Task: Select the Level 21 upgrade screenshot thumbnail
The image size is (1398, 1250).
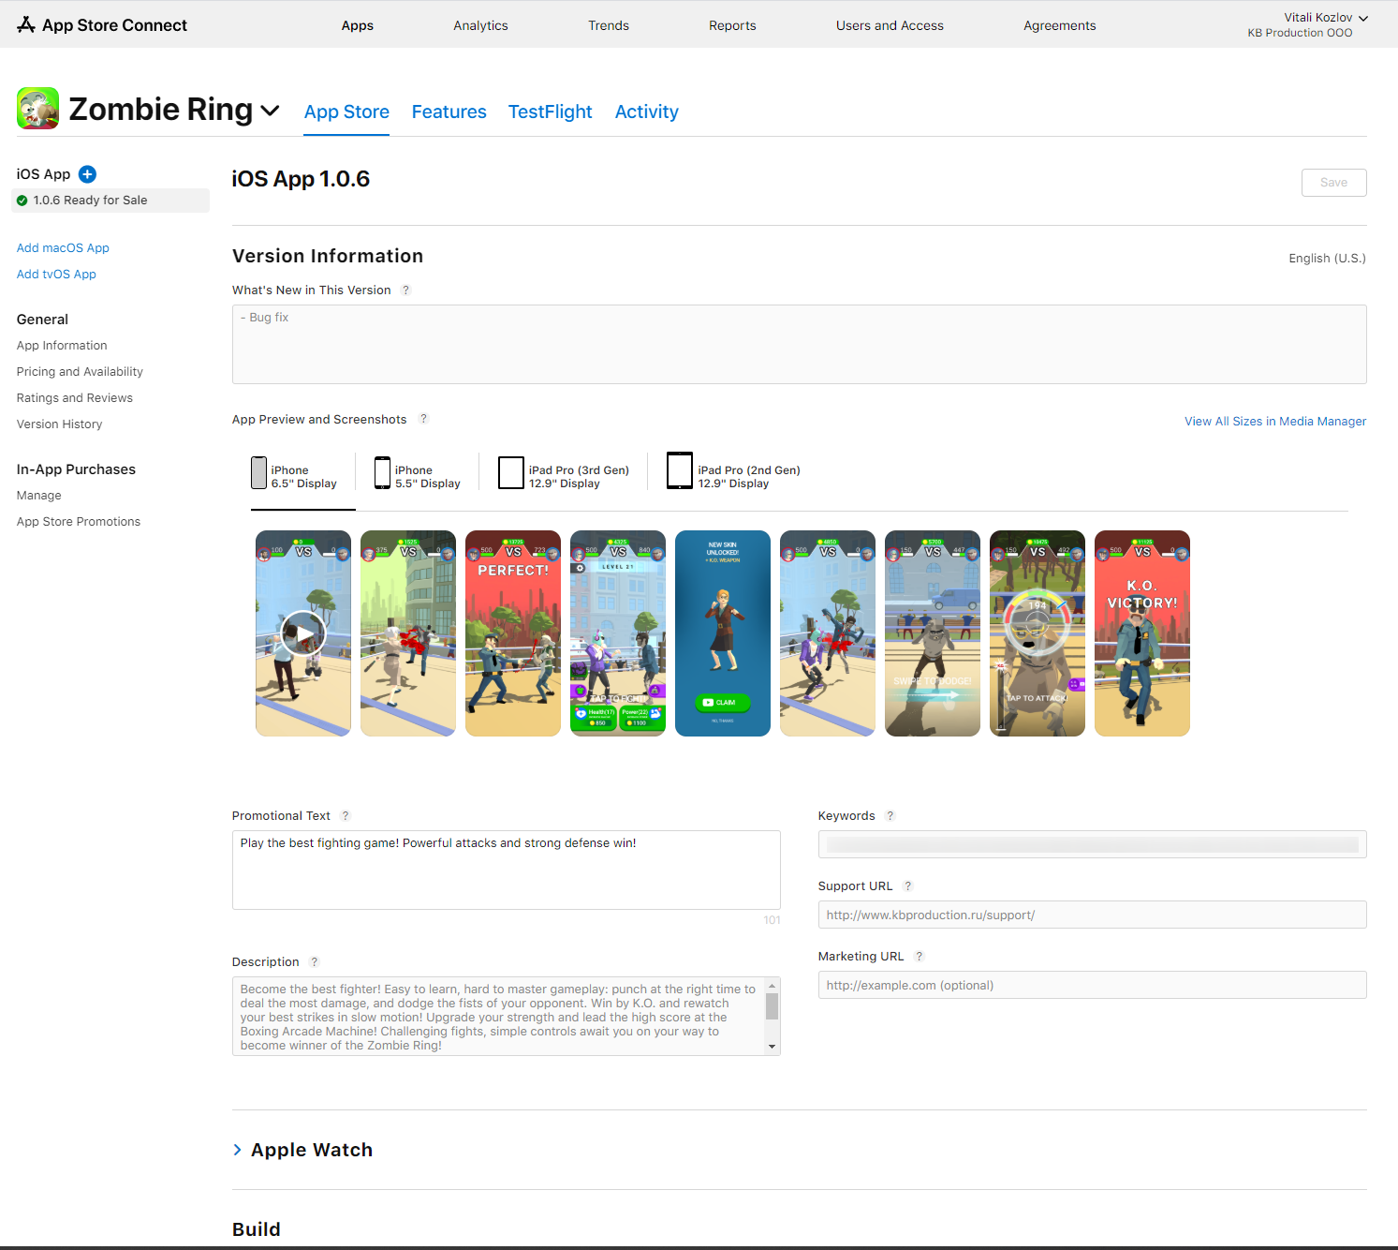Action: point(618,633)
